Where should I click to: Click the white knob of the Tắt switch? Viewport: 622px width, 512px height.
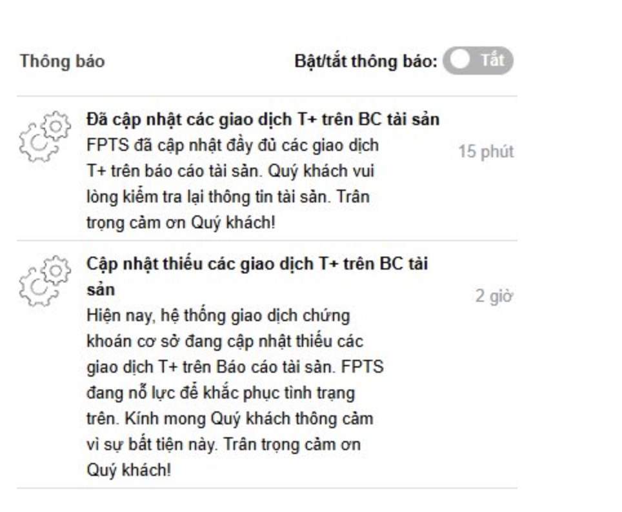[460, 60]
